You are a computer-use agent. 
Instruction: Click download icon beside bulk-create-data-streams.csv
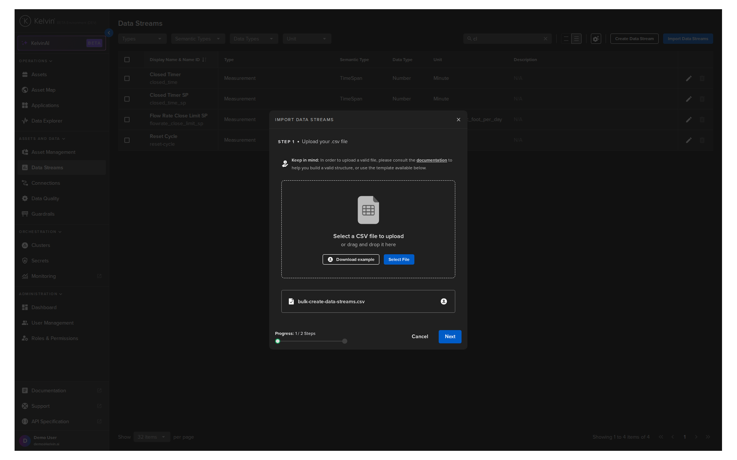(444, 301)
